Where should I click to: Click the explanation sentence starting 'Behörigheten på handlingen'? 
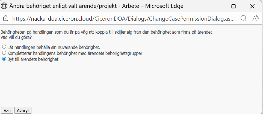point(107,32)
